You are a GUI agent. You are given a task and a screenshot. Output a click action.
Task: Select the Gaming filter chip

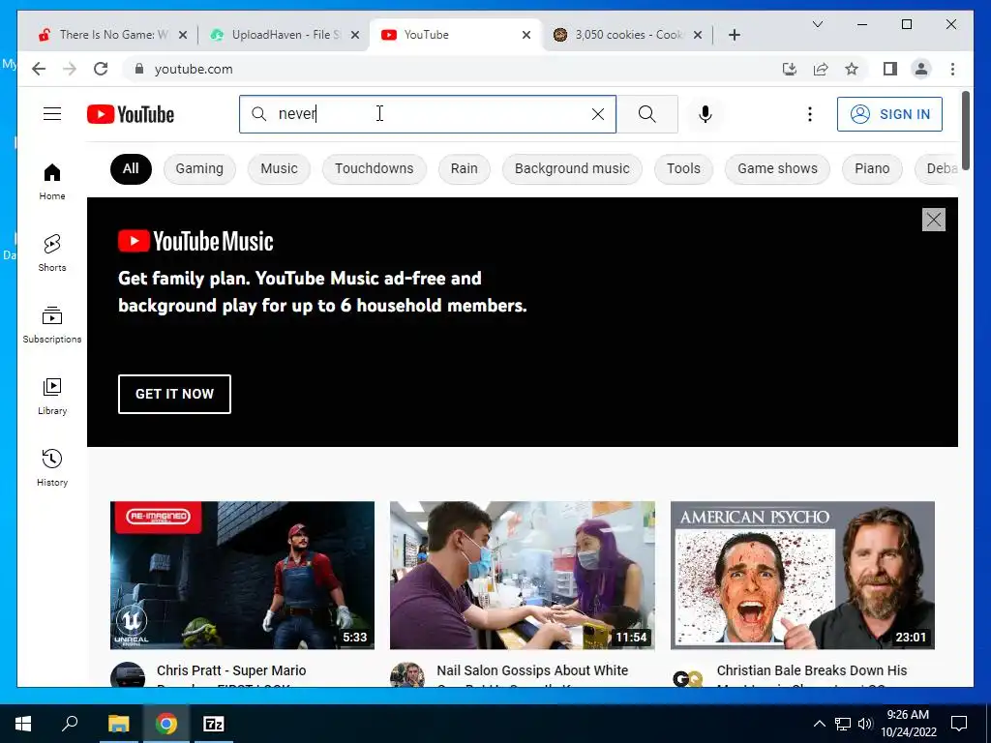pos(199,168)
